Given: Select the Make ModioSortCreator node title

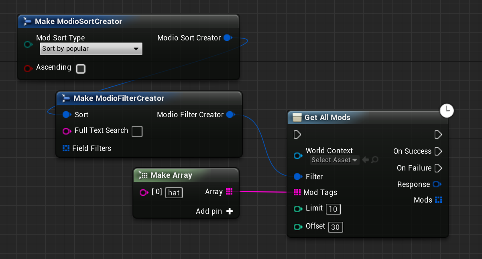Looking at the screenshot, I should 78,21.
